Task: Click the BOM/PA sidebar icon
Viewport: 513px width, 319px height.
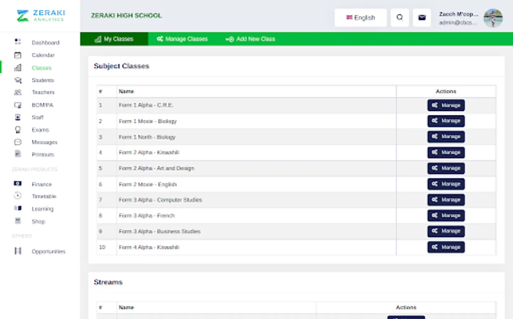Action: click(18, 105)
